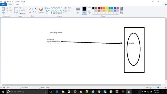Screen dimensions: 167x94
Task: Click the 'java programme' text on canvas
Action: [x=56, y=32]
